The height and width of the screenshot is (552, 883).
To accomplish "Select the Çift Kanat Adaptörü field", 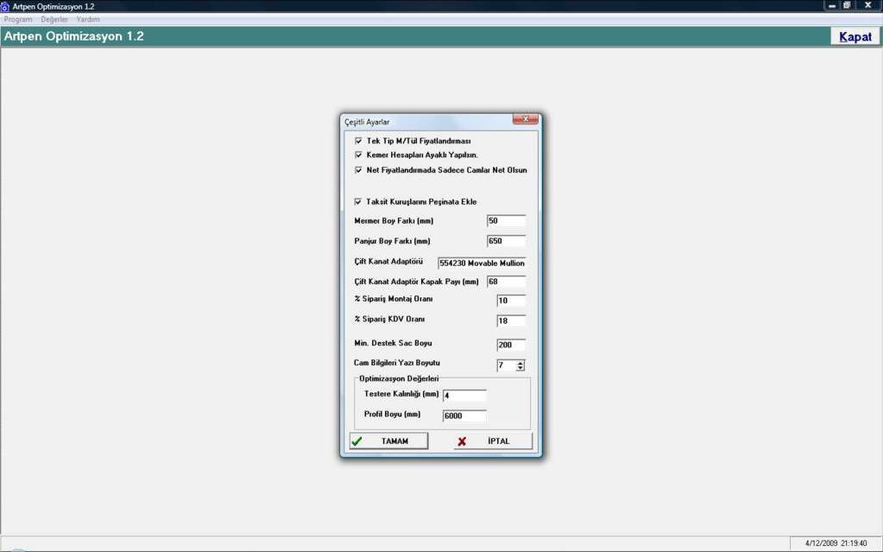I will (482, 263).
